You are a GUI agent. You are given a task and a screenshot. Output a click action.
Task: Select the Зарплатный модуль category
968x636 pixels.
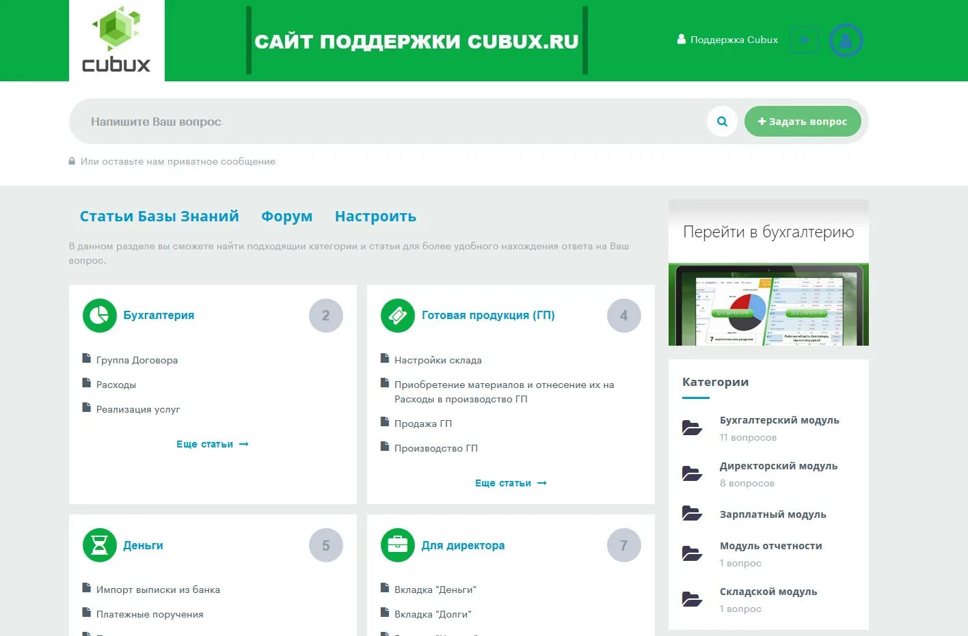click(x=773, y=514)
